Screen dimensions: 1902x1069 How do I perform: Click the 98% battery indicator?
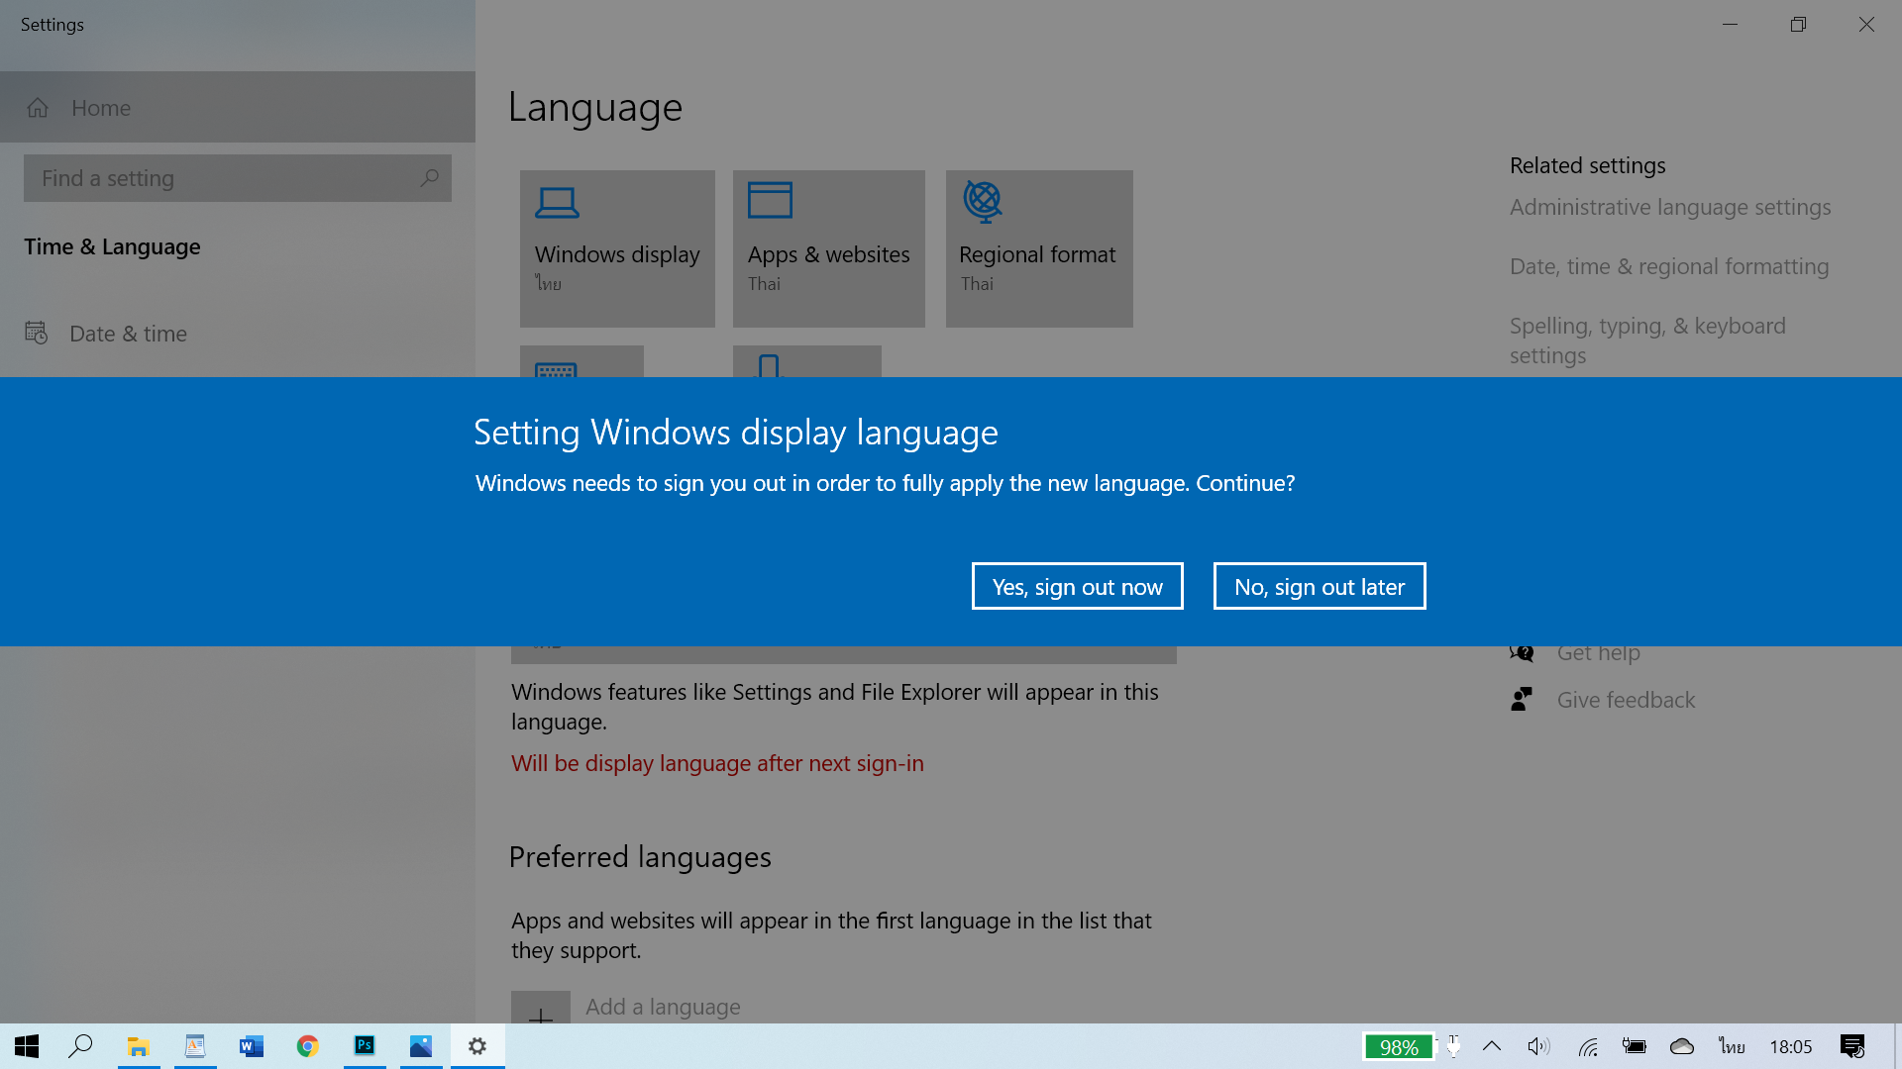coord(1399,1047)
